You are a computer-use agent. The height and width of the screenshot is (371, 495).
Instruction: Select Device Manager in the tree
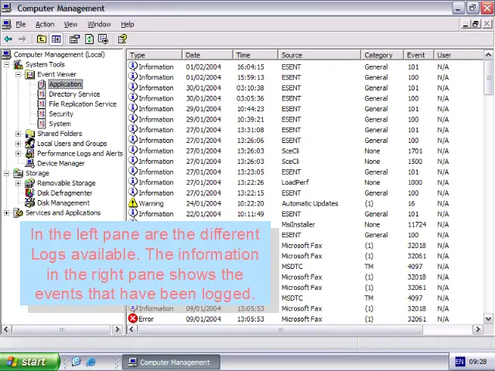[x=60, y=163]
